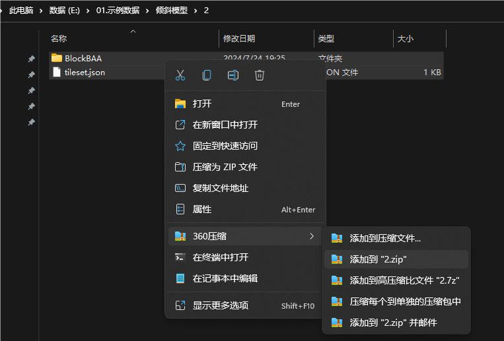Click the first quick access pin icon
The width and height of the screenshot is (504, 341).
pyautogui.click(x=31, y=59)
